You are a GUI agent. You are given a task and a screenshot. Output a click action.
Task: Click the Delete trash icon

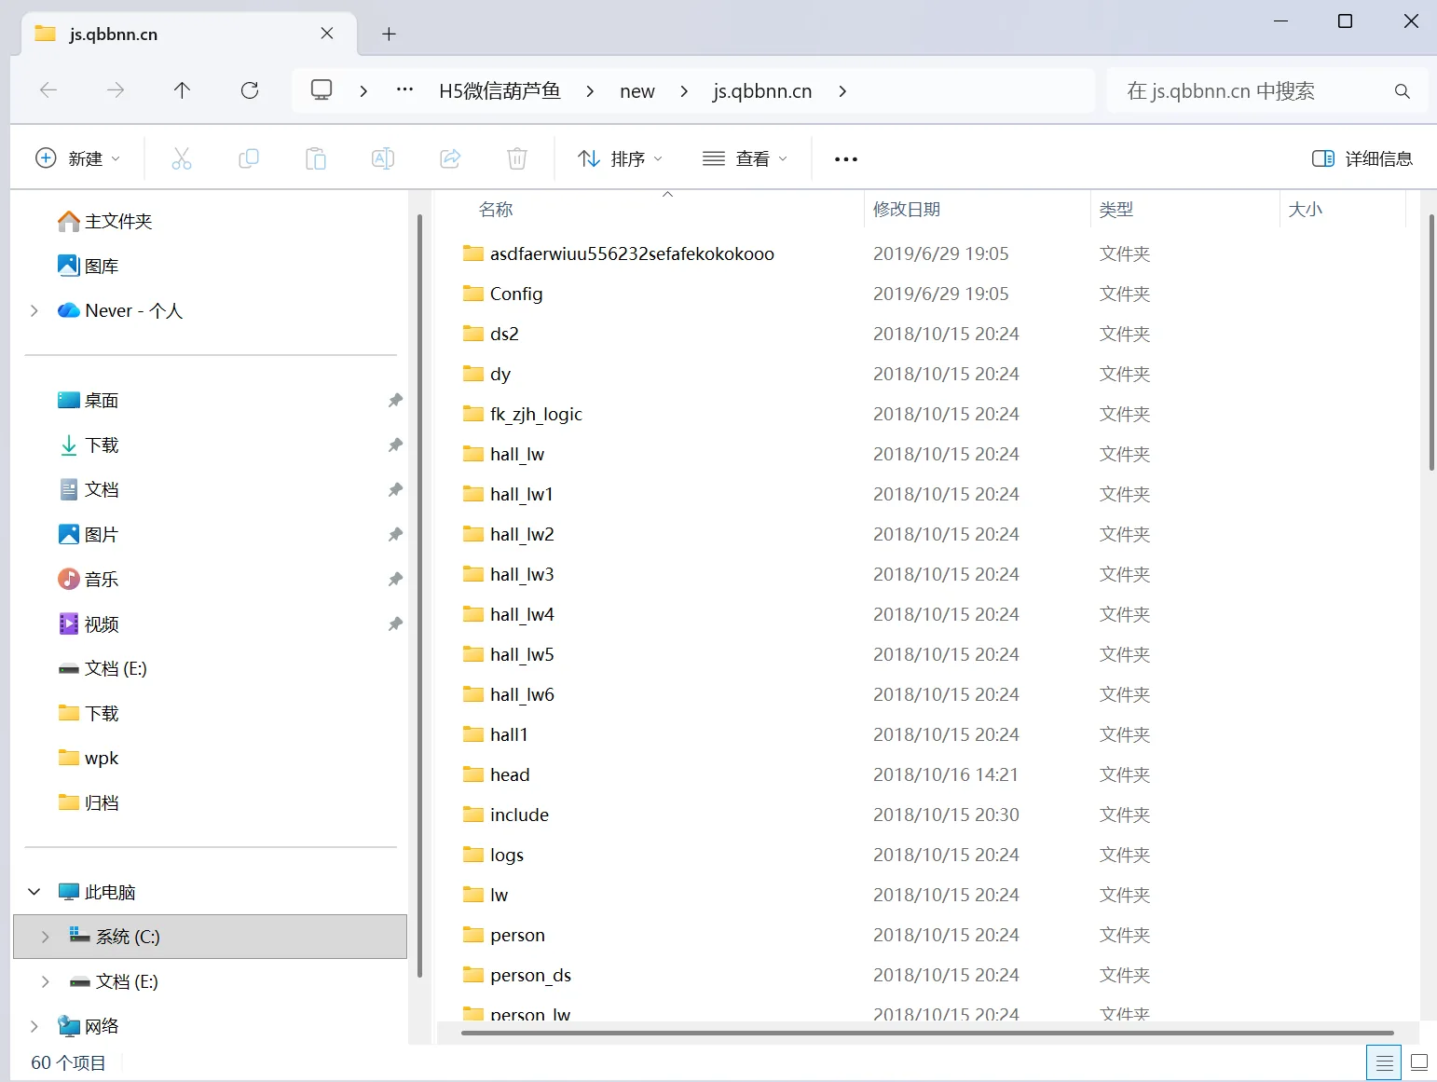pos(517,158)
